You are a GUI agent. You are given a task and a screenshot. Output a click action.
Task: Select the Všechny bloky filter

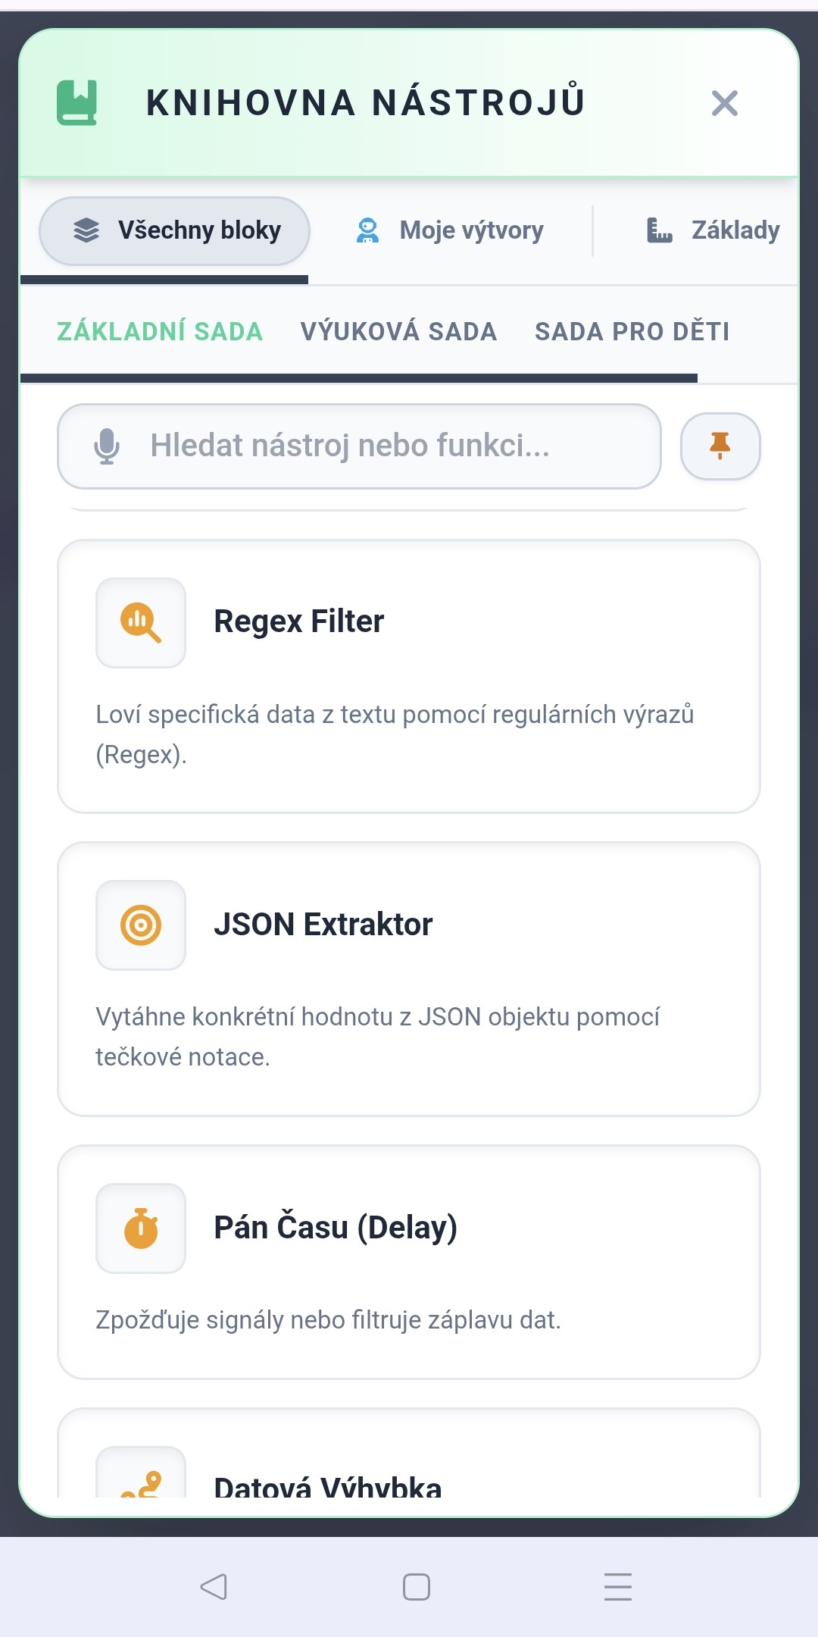tap(175, 230)
